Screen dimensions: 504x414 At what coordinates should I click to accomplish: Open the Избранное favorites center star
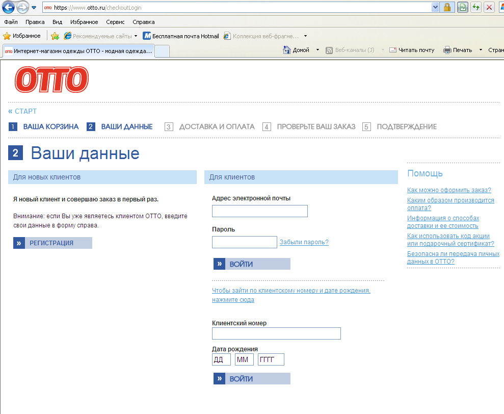22,36
